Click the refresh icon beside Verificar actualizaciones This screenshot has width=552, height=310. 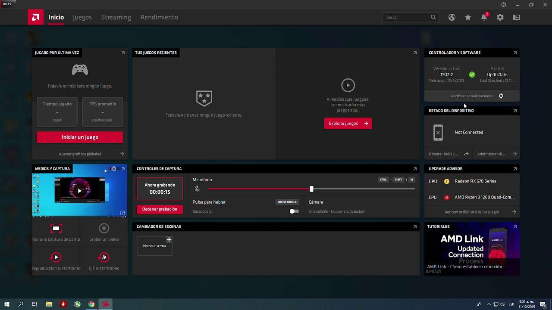click(x=501, y=96)
